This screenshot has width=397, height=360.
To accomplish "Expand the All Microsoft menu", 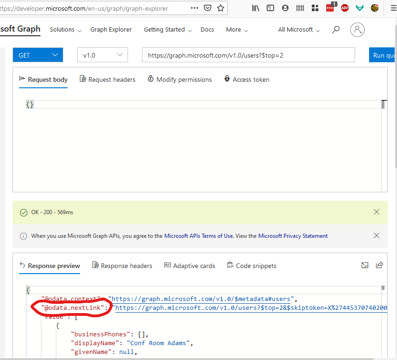I will point(299,30).
